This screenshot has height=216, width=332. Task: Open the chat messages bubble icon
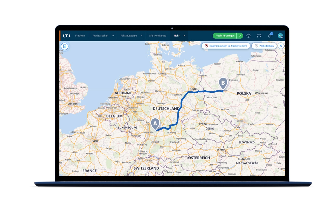pos(259,36)
